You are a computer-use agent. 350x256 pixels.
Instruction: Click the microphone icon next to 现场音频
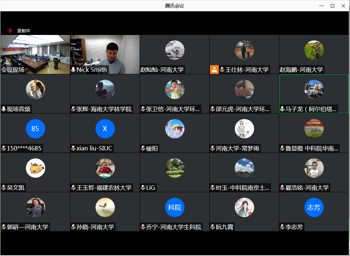click(x=4, y=109)
